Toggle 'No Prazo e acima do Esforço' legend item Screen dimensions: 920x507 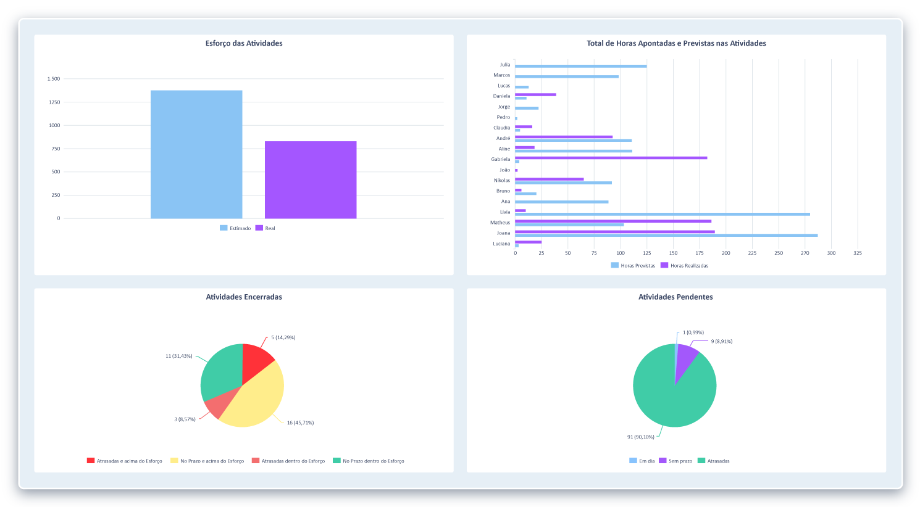207,461
